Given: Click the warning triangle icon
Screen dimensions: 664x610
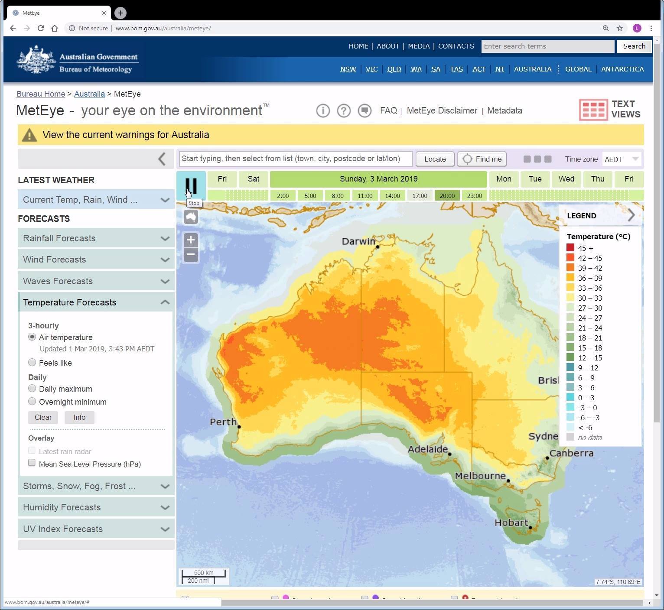Looking at the screenshot, I should pyautogui.click(x=29, y=135).
